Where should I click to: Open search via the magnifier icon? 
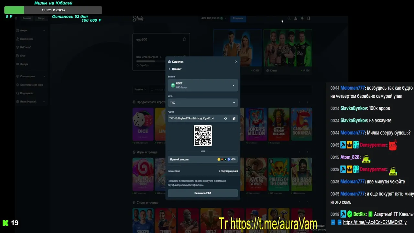pyautogui.click(x=289, y=18)
